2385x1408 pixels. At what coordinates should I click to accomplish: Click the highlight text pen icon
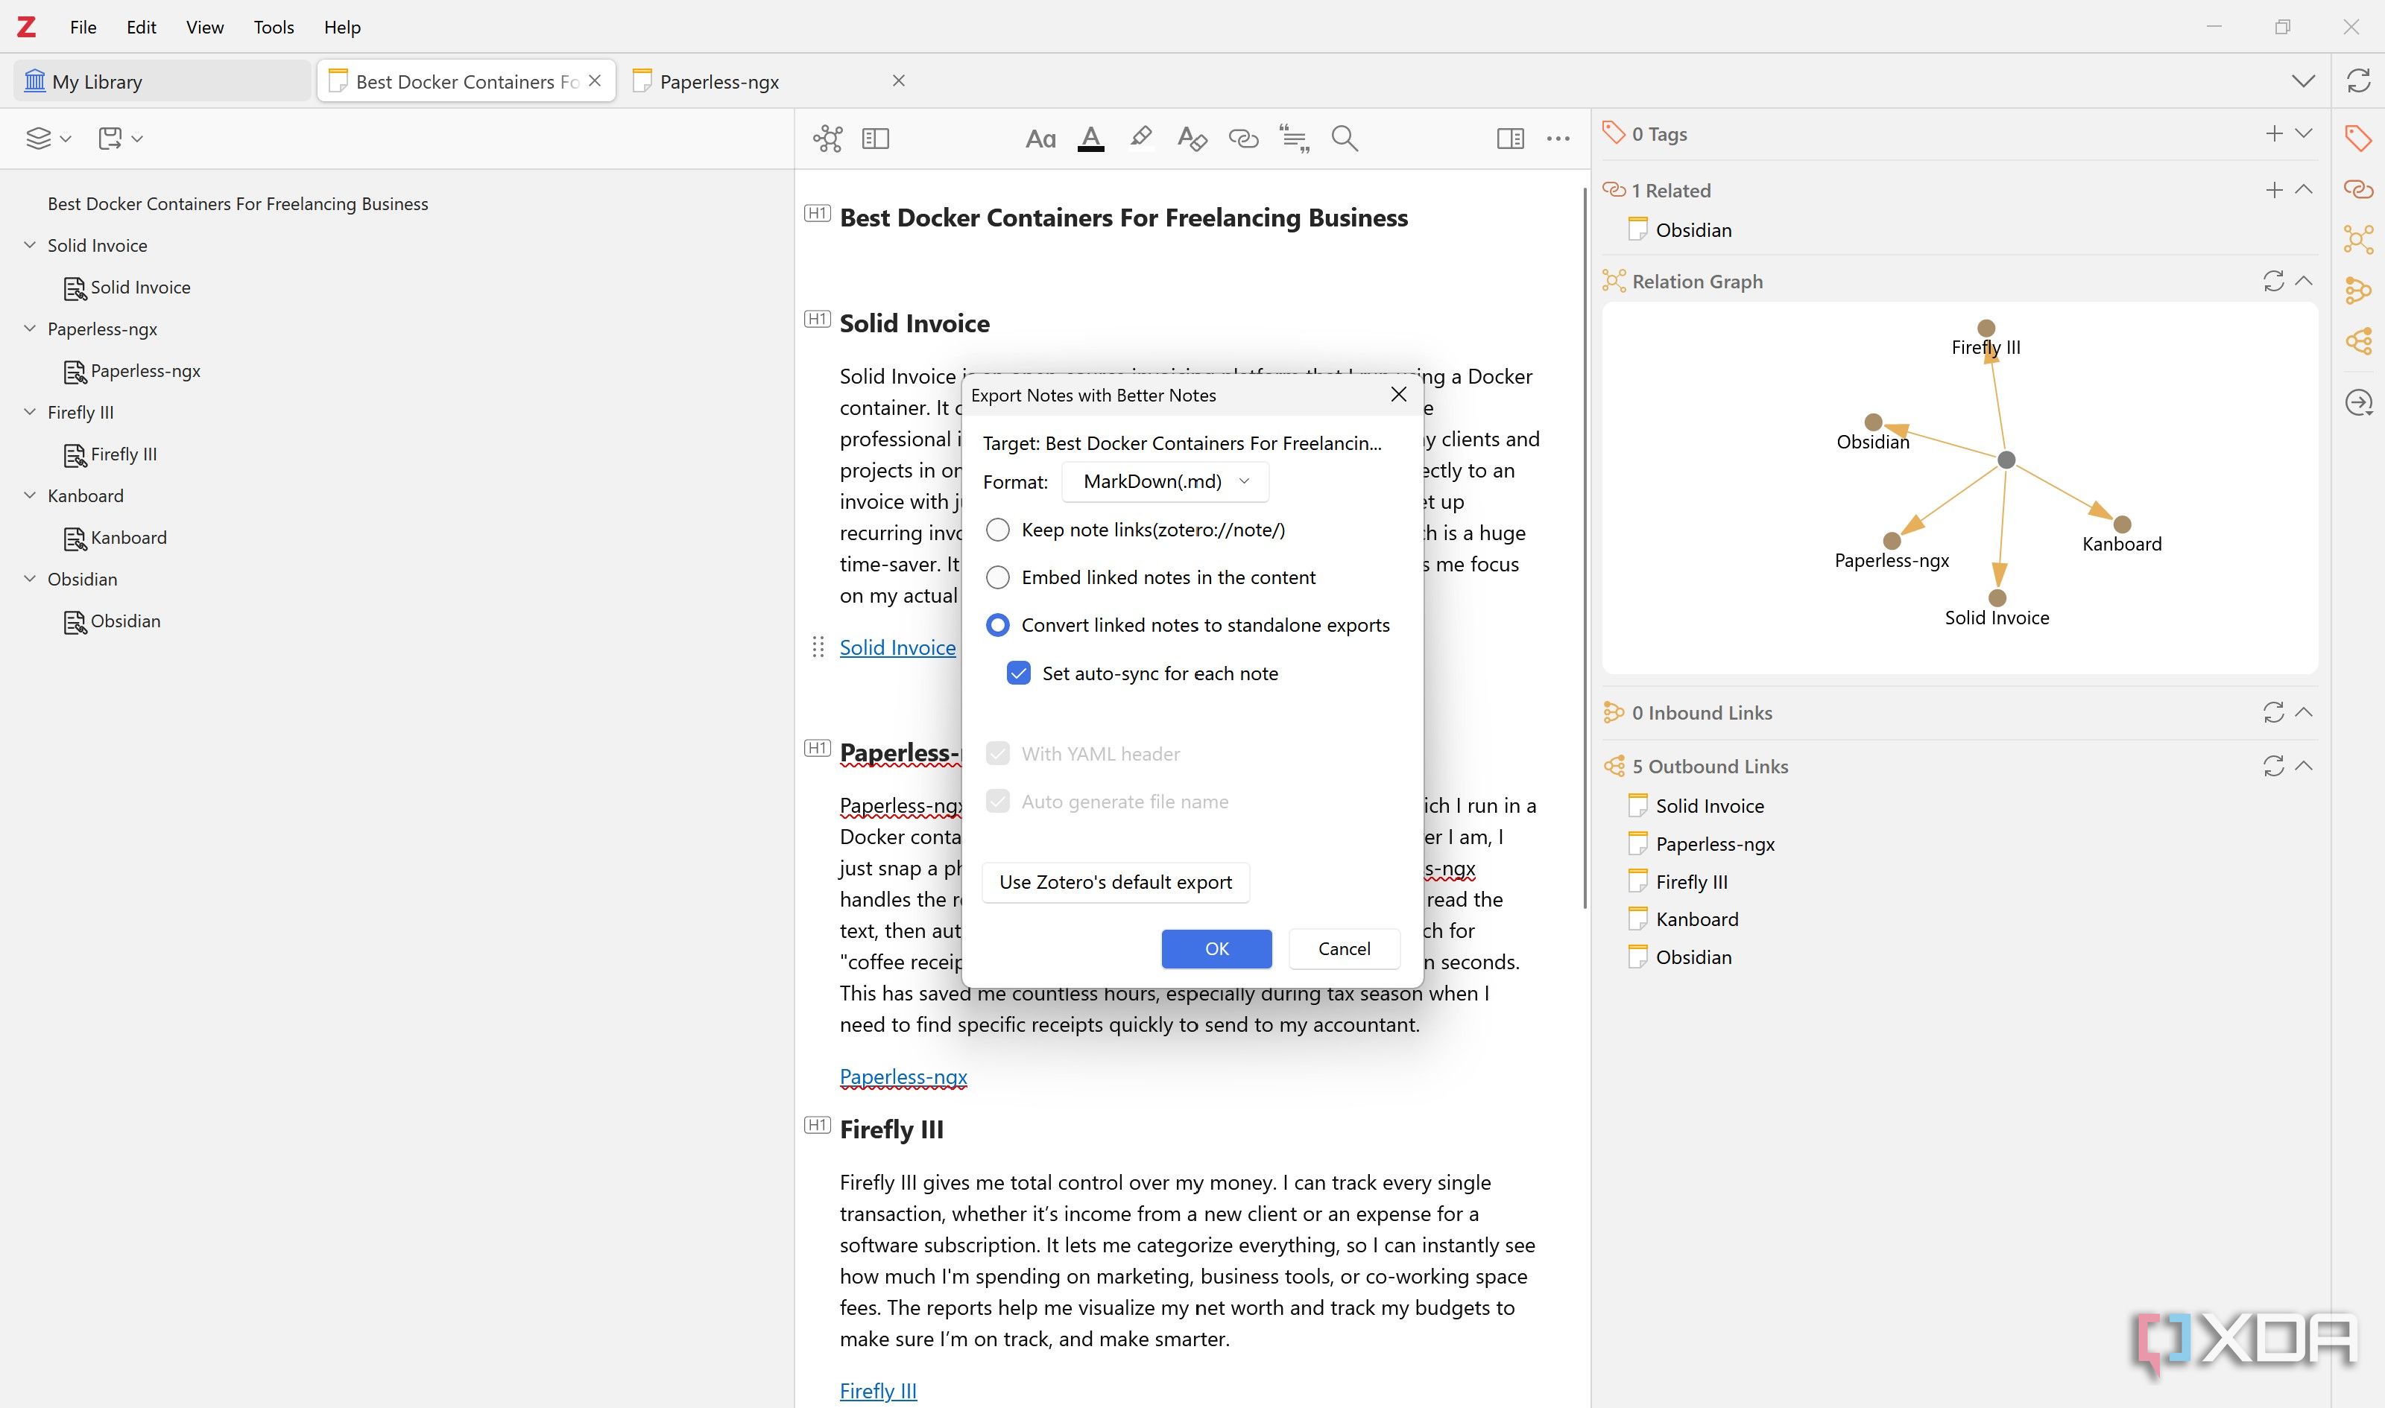click(1141, 139)
